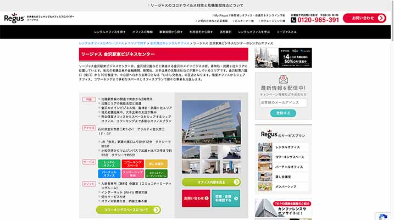Screen dimensions: 394x220
Task: Open the Regus logo in the service plan sidebar
Action: click(x=269, y=134)
